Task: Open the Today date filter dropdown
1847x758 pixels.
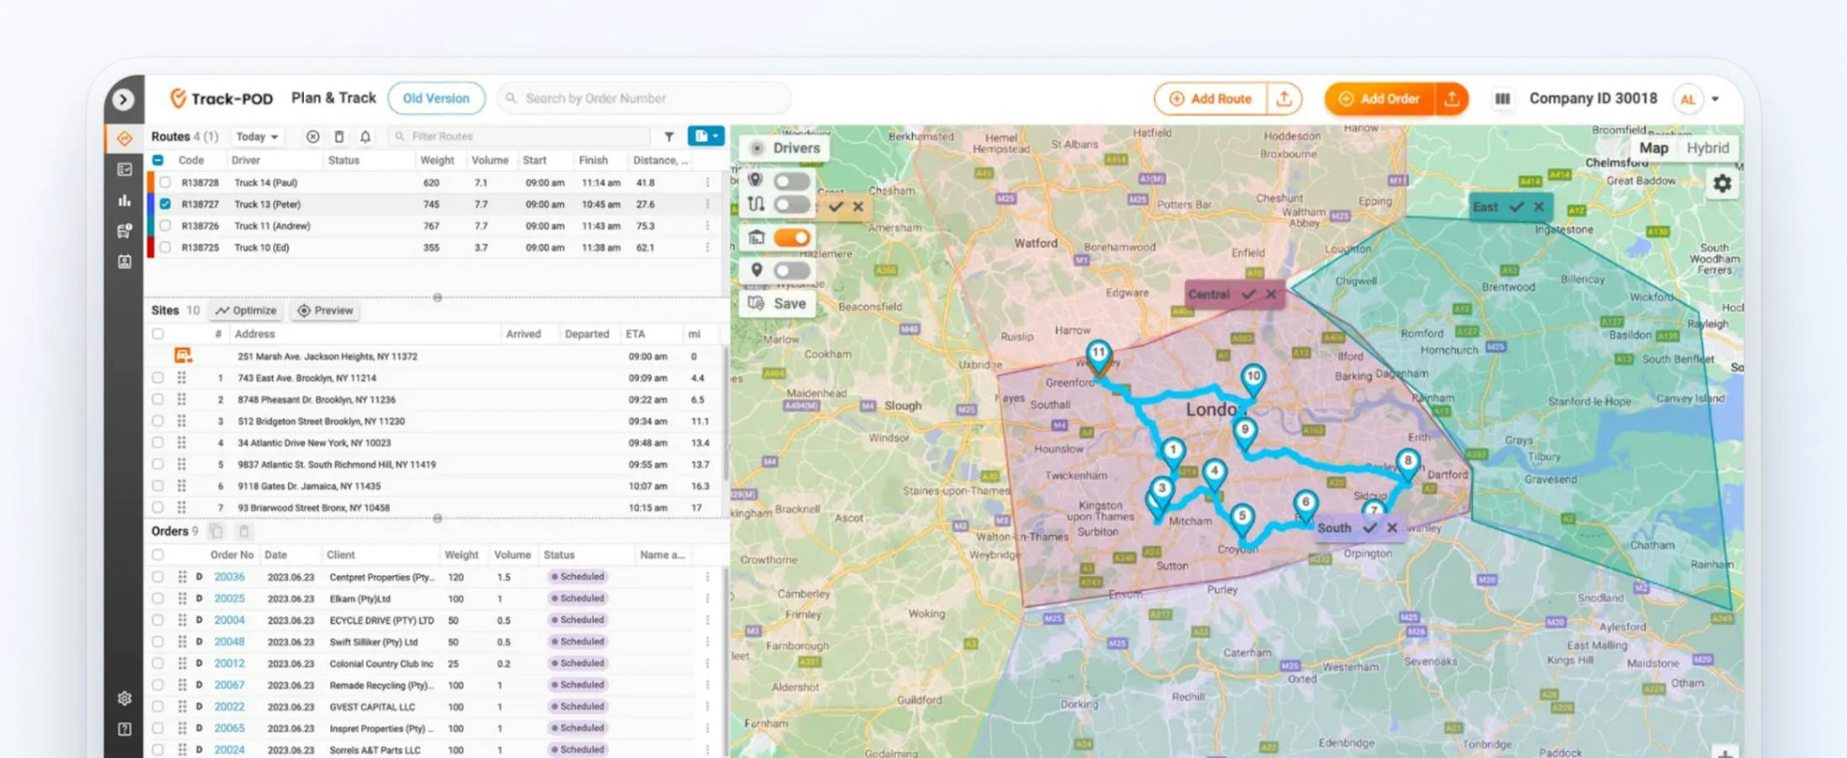Action: tap(254, 136)
